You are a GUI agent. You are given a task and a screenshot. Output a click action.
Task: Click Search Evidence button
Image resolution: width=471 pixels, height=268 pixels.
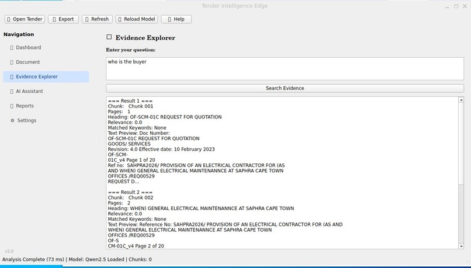coord(285,88)
